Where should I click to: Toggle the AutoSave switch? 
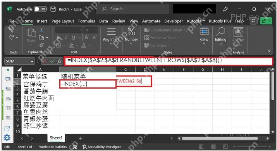point(40,9)
